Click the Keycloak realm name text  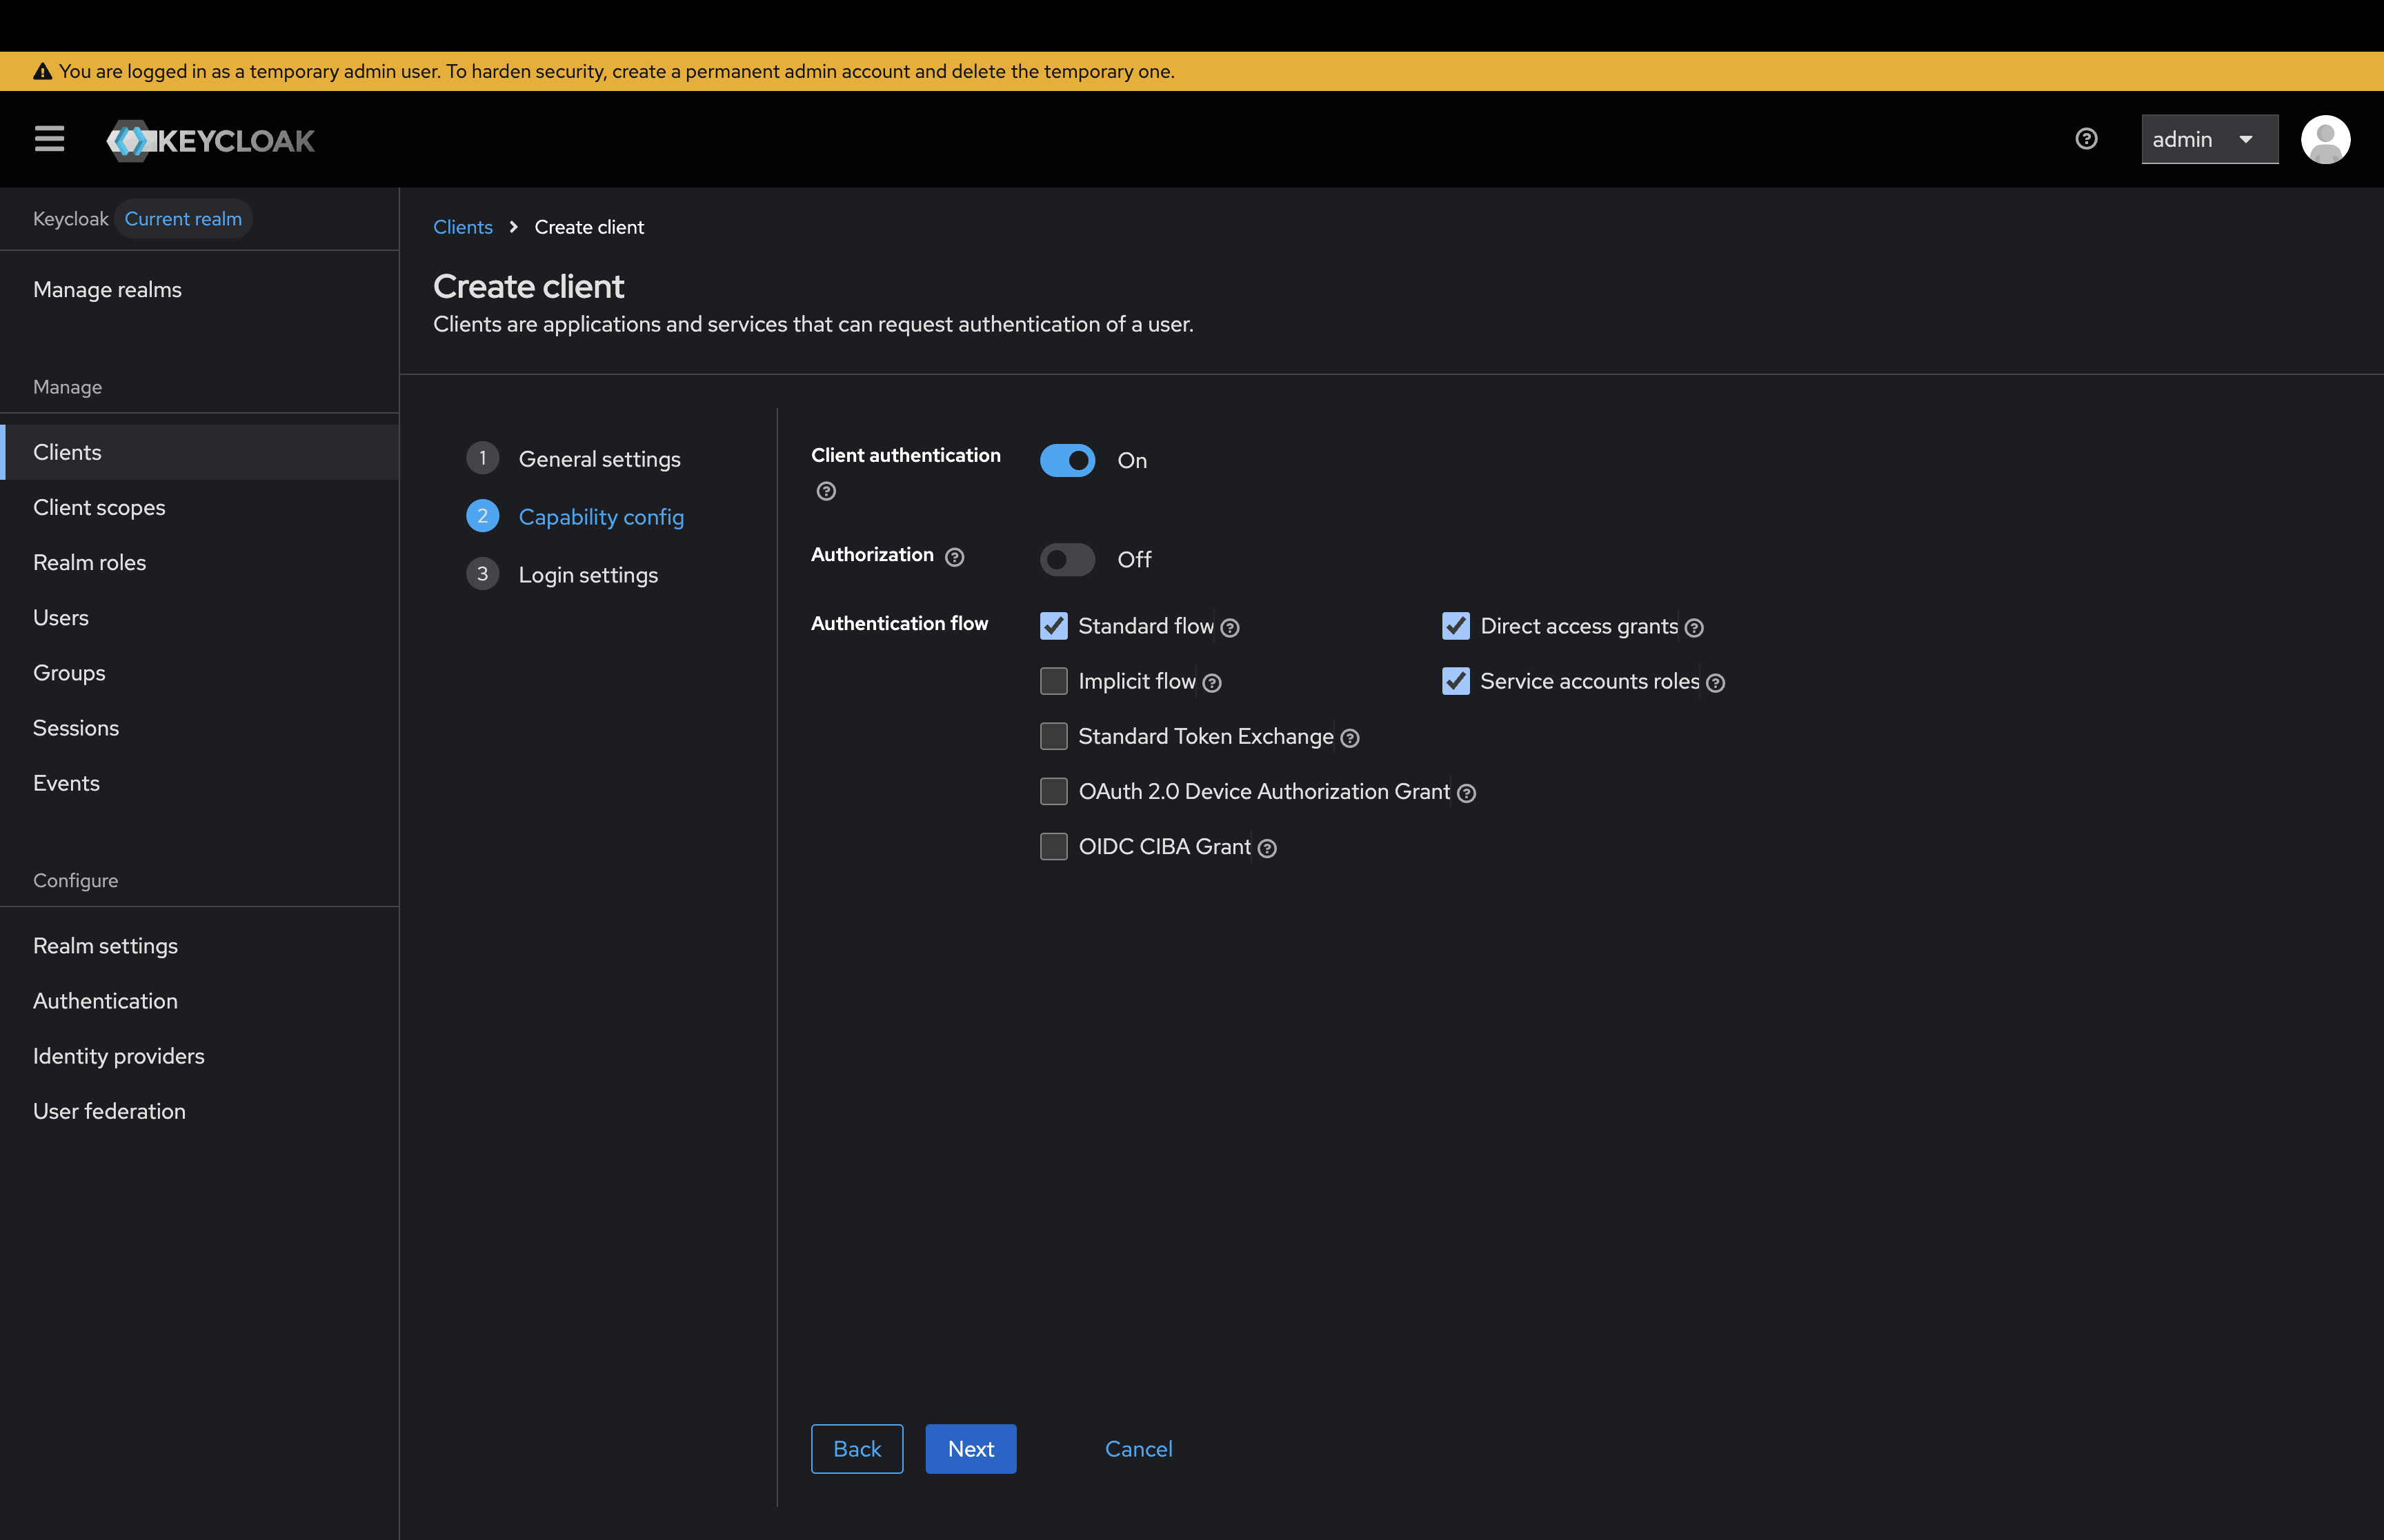(x=70, y=219)
